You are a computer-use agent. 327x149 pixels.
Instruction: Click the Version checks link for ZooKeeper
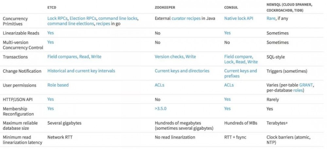pyautogui.click(x=169, y=57)
